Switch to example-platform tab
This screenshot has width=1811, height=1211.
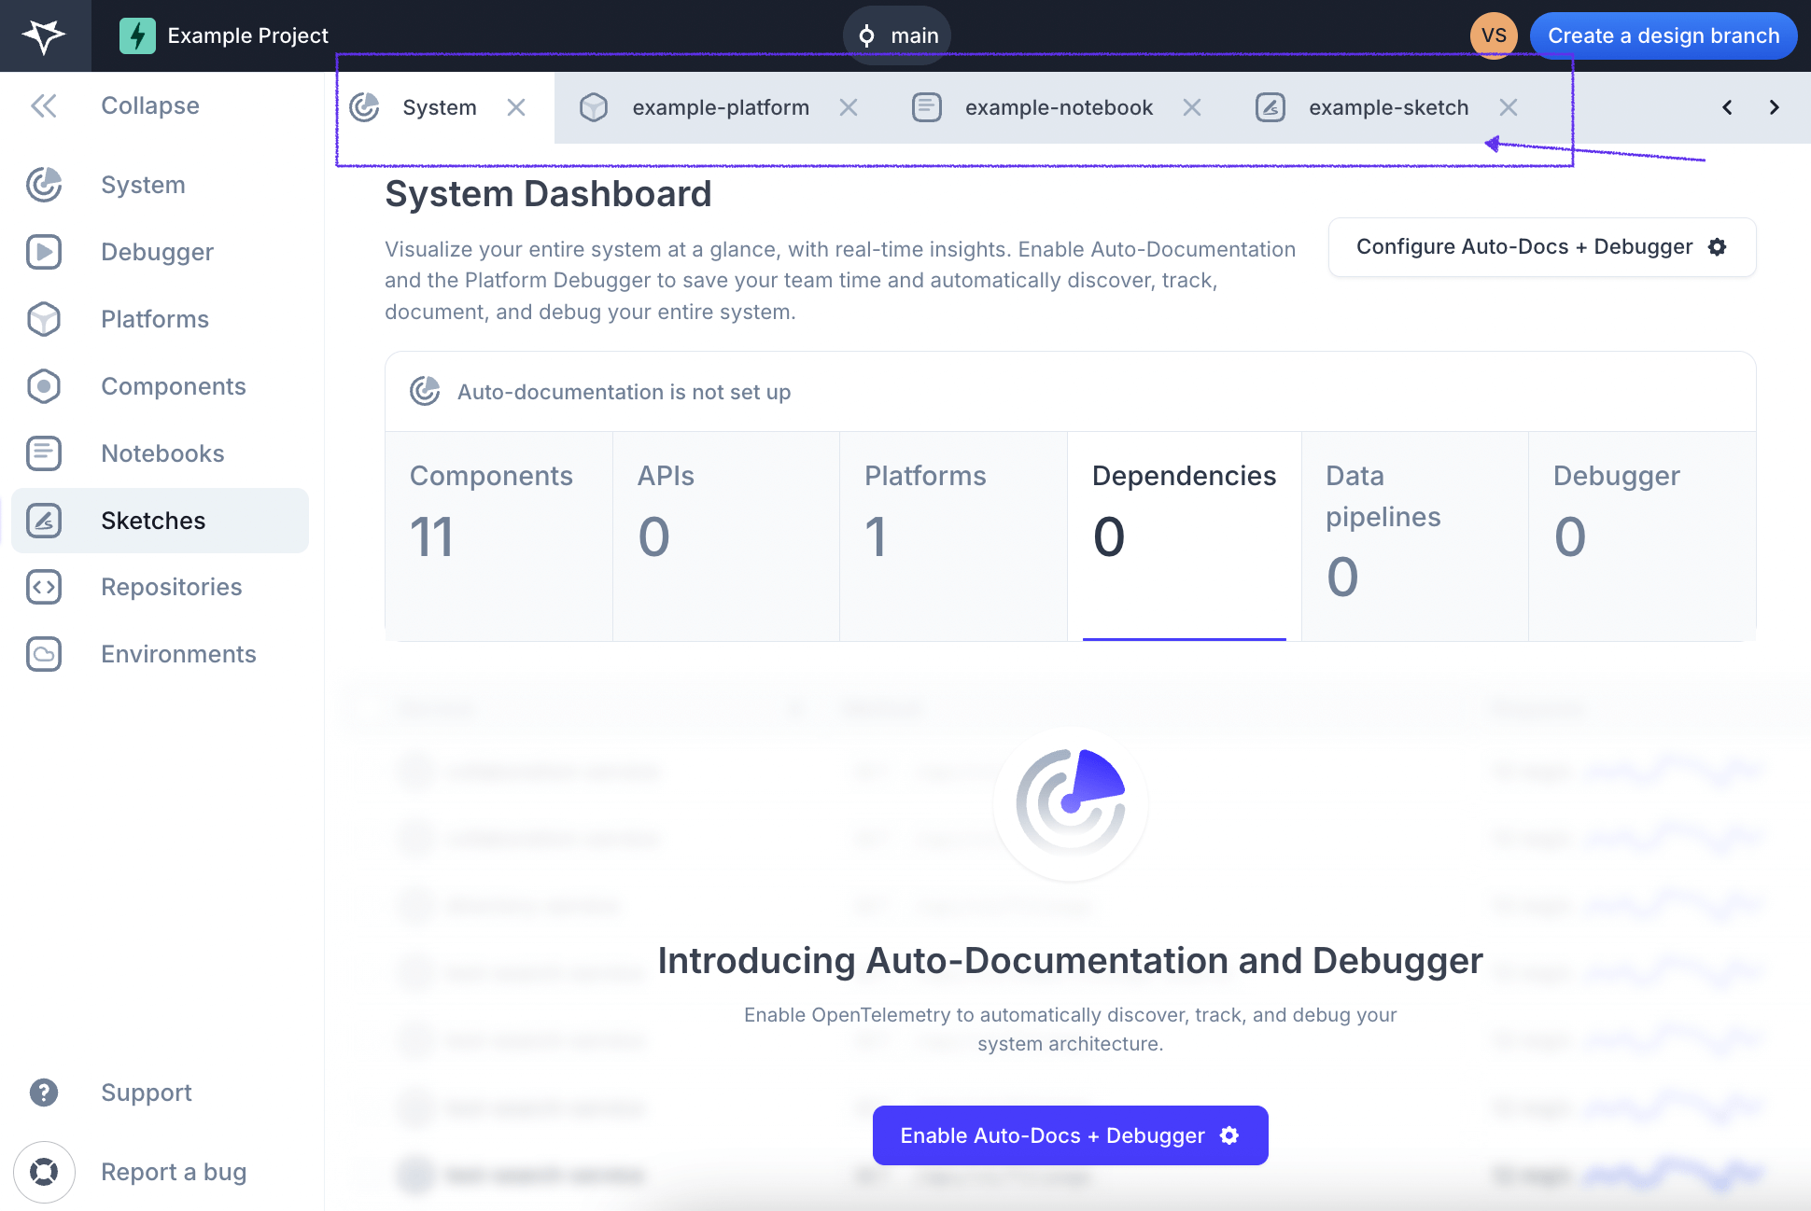click(x=721, y=106)
